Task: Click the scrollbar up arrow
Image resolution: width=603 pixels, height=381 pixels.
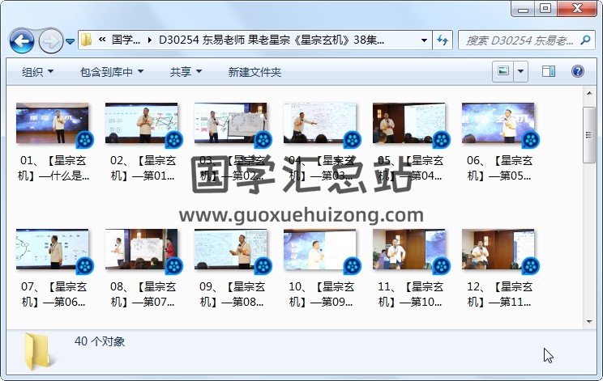Action: pyautogui.click(x=589, y=93)
